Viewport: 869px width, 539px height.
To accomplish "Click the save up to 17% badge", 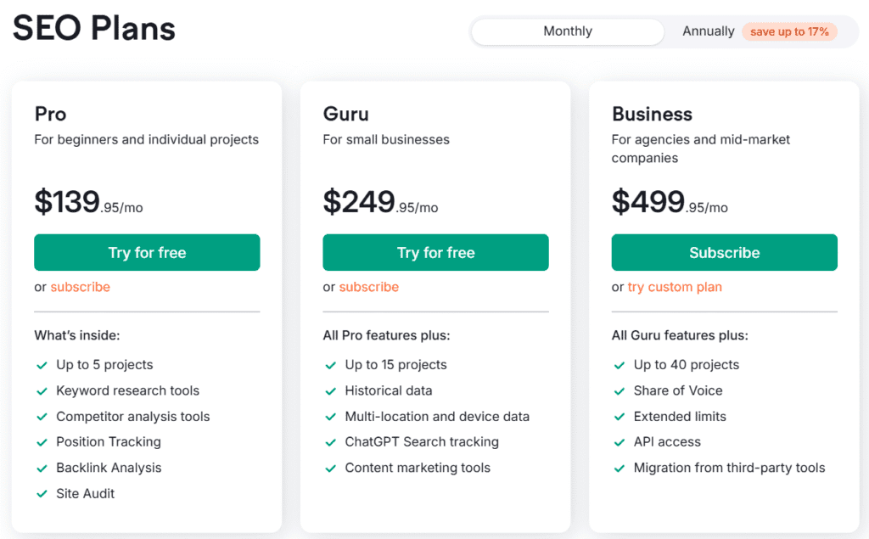I will pyautogui.click(x=789, y=31).
